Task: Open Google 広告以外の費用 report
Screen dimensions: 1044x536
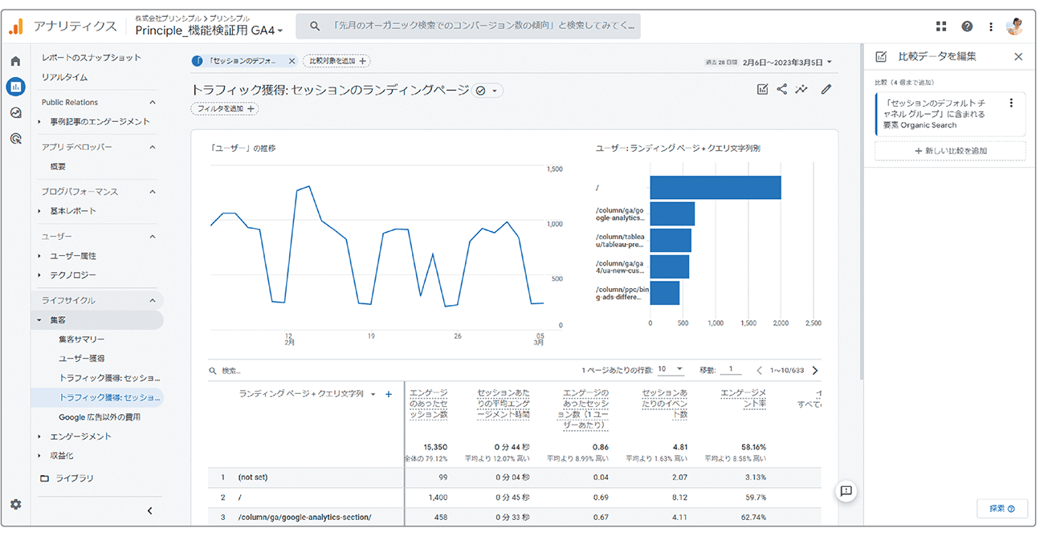Action: click(x=100, y=417)
